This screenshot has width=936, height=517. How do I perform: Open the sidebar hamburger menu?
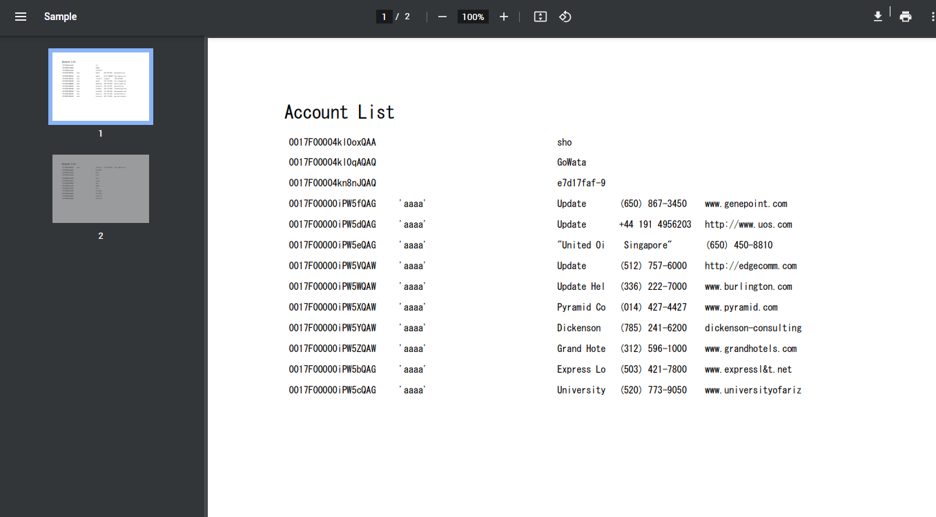point(21,17)
